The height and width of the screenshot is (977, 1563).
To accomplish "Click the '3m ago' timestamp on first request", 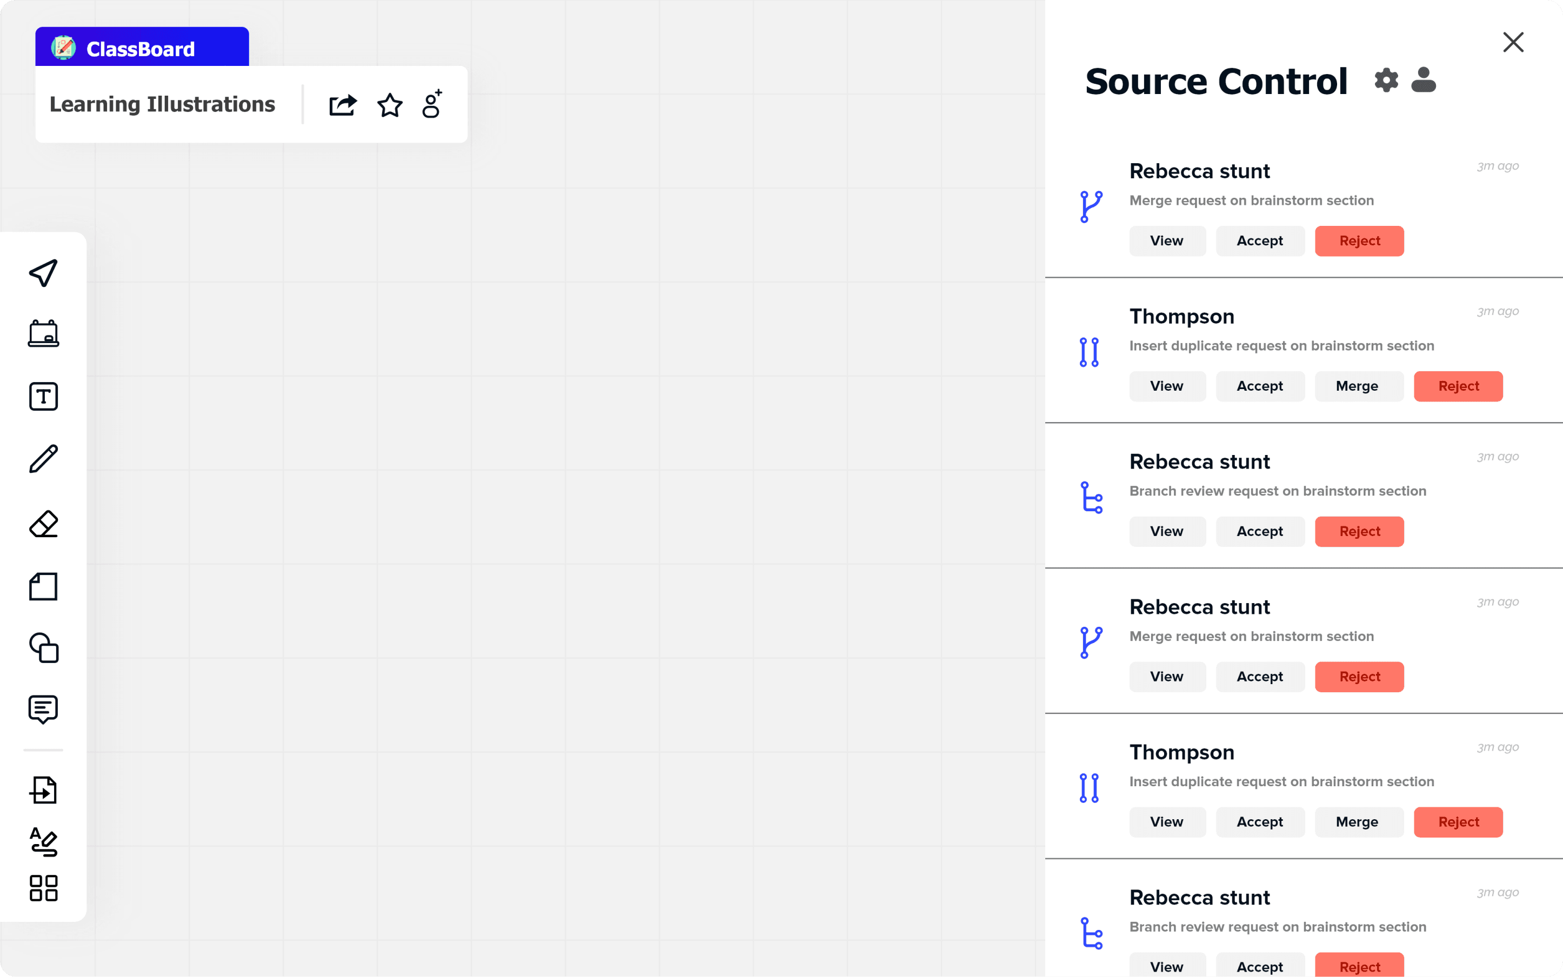I will click(x=1498, y=166).
